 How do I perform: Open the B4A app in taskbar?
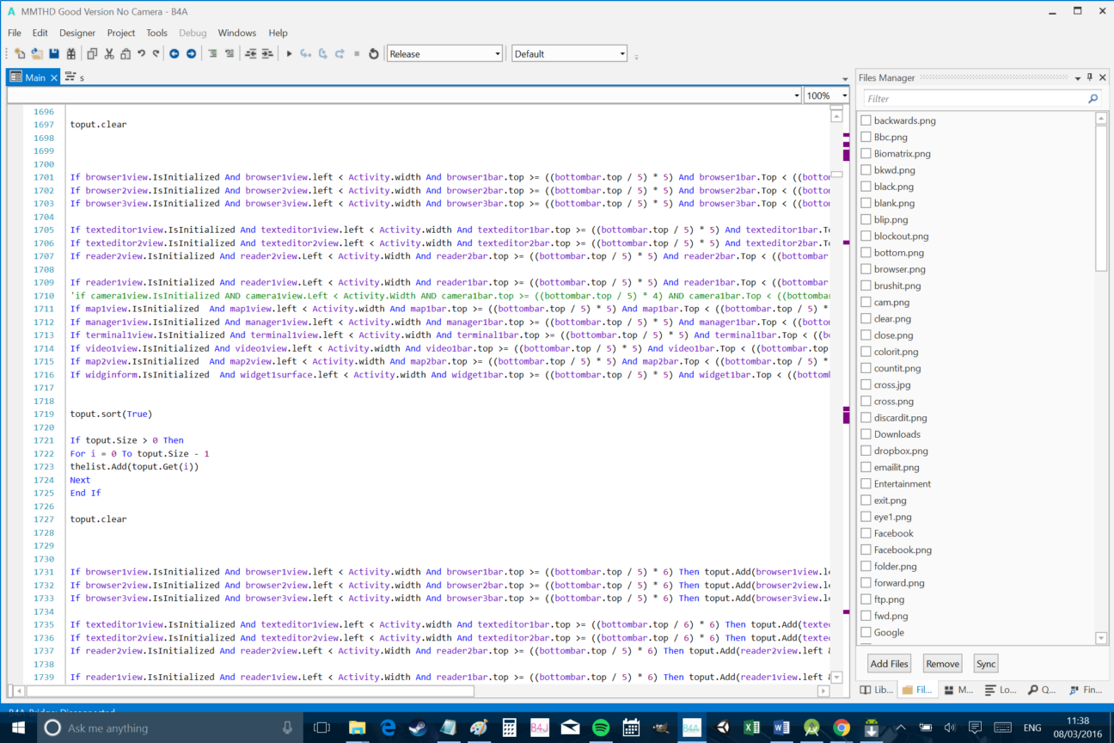tap(691, 728)
